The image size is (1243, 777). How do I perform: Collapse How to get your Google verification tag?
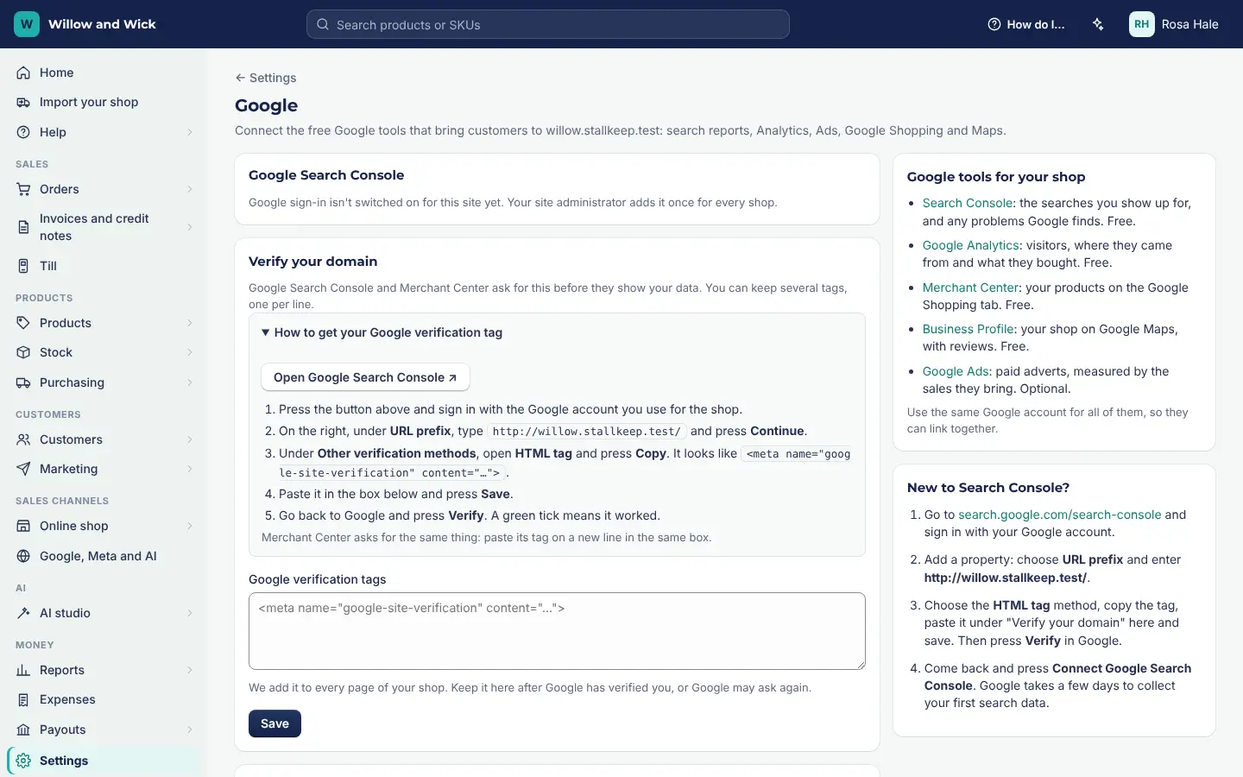coord(382,332)
